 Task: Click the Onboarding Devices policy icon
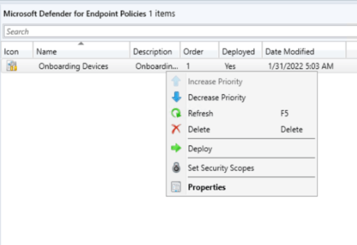click(12, 66)
